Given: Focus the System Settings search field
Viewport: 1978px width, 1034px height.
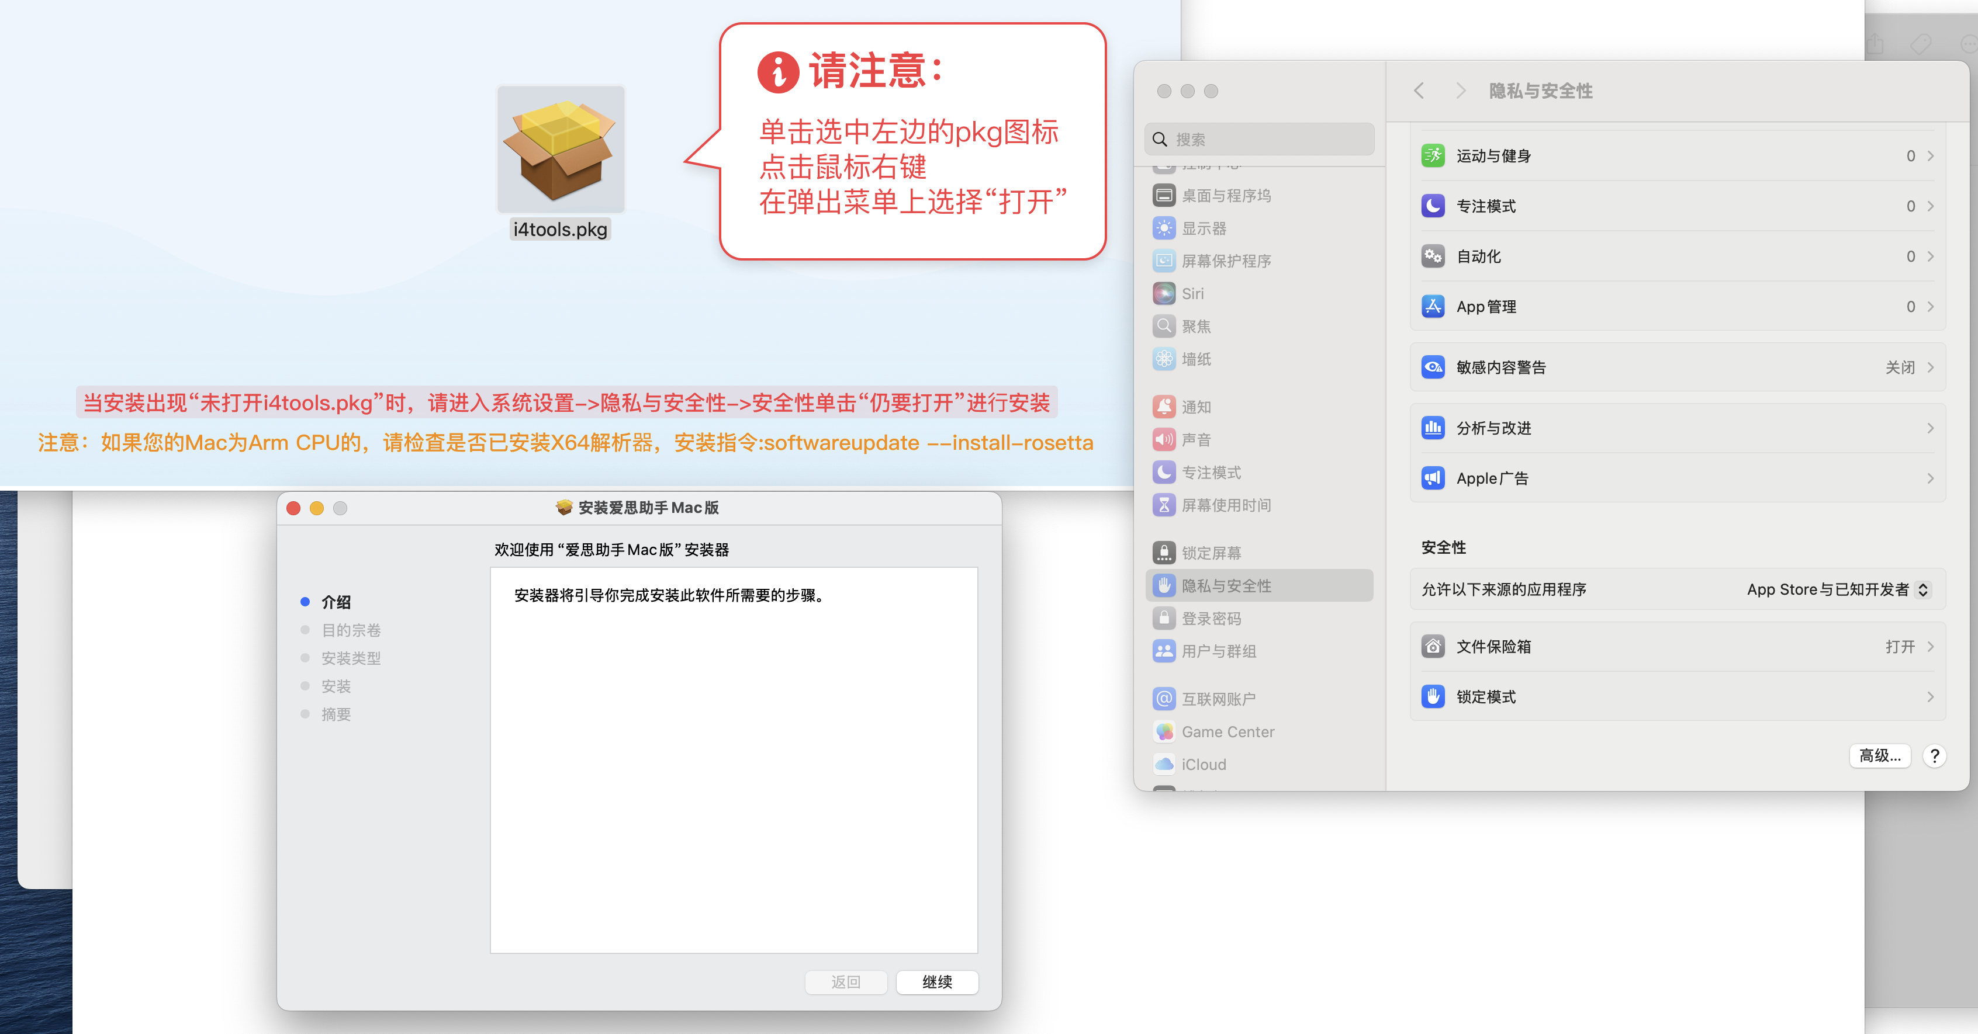Looking at the screenshot, I should [x=1259, y=140].
